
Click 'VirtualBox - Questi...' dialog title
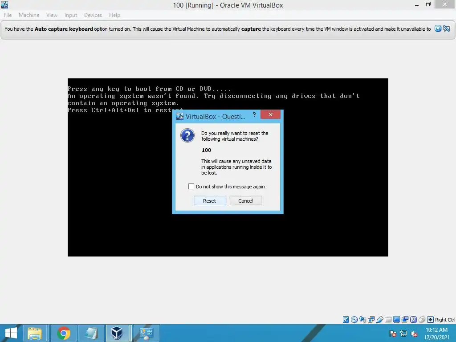[x=215, y=117]
